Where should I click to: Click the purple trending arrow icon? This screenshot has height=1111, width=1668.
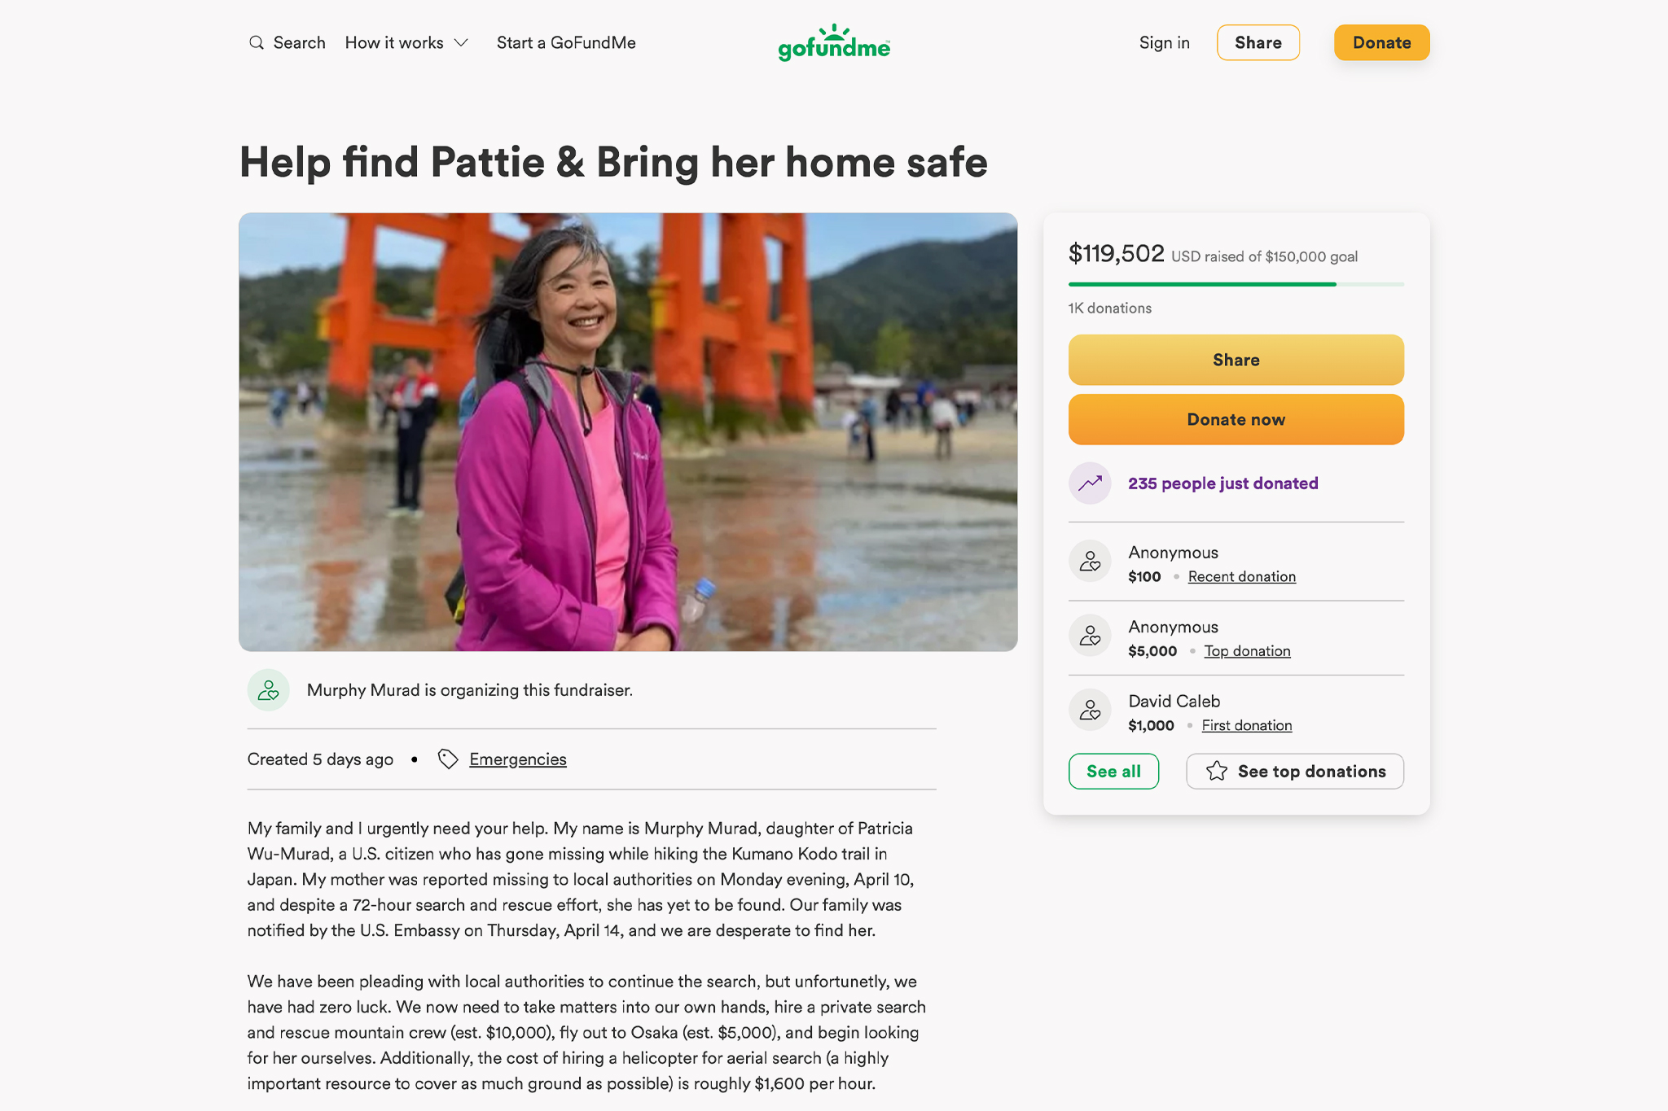point(1090,483)
